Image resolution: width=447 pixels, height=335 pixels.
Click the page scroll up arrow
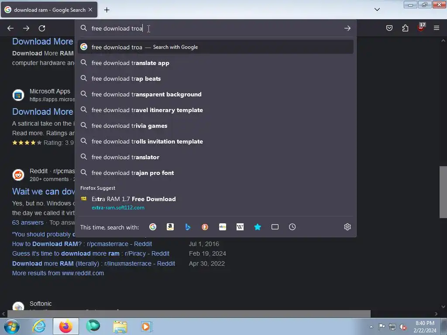(443, 41)
